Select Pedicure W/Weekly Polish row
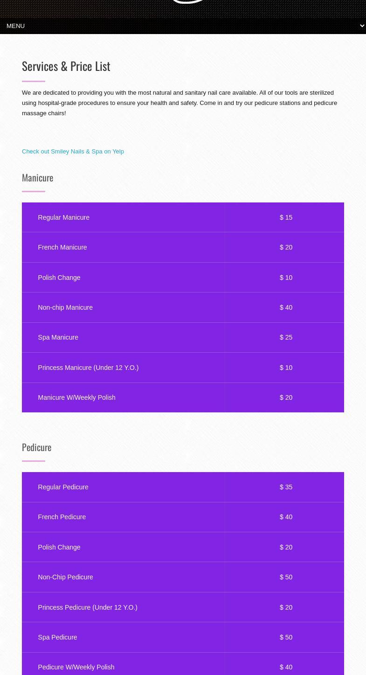 76,667
